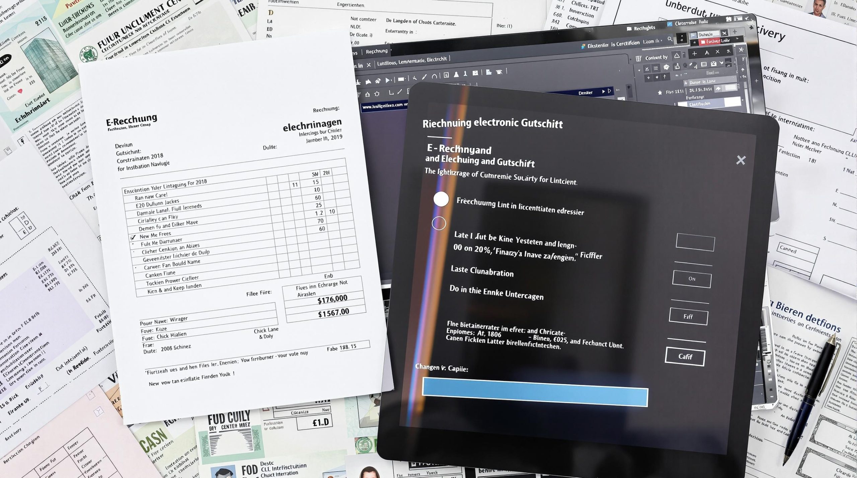Click the solid play arrow on the Denker bar
Viewport: 857px width, 478px height.
click(603, 91)
